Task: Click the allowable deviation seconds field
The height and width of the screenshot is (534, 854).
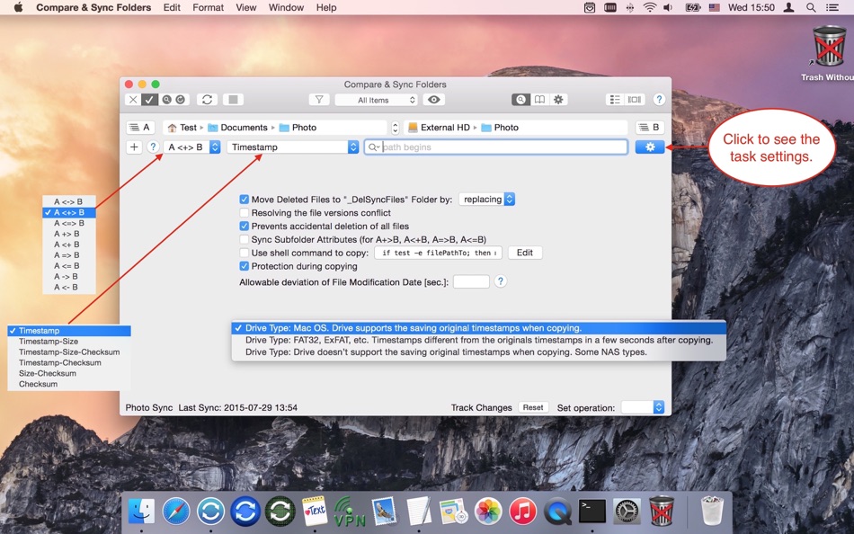Action: click(471, 281)
